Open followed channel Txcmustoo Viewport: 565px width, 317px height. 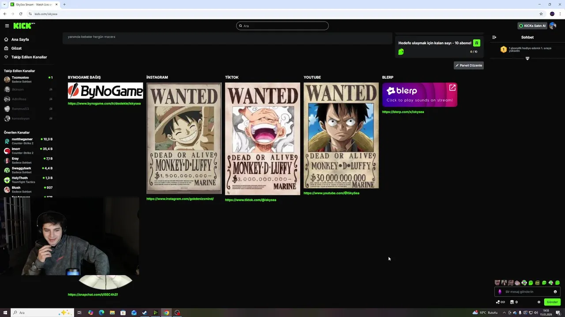[x=28, y=79]
